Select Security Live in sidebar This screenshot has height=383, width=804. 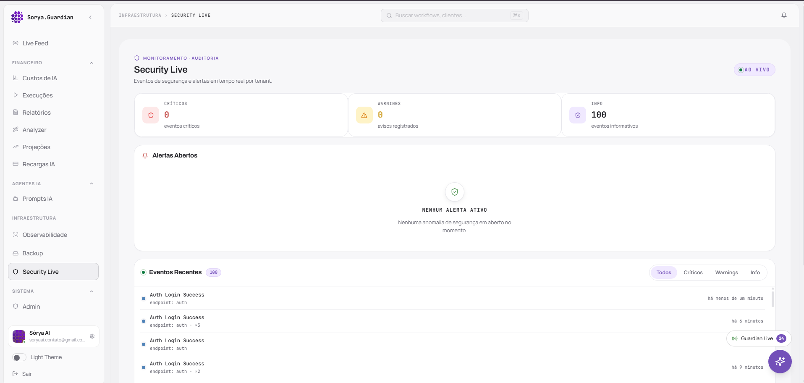tap(53, 272)
